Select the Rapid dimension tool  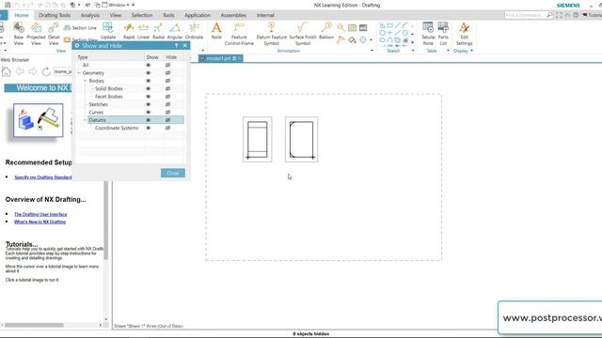point(129,31)
